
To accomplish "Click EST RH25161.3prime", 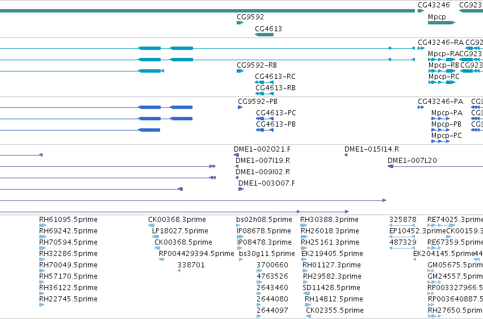I will coord(330,242).
